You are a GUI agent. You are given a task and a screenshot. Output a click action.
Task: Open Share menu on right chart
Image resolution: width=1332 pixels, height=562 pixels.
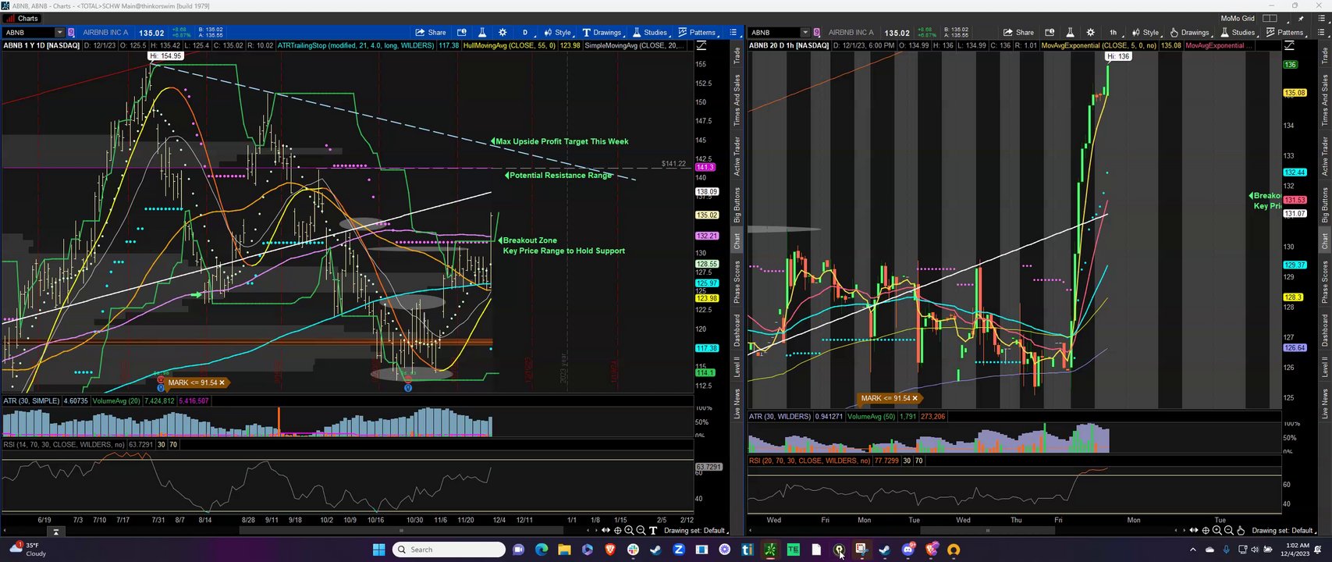1018,32
